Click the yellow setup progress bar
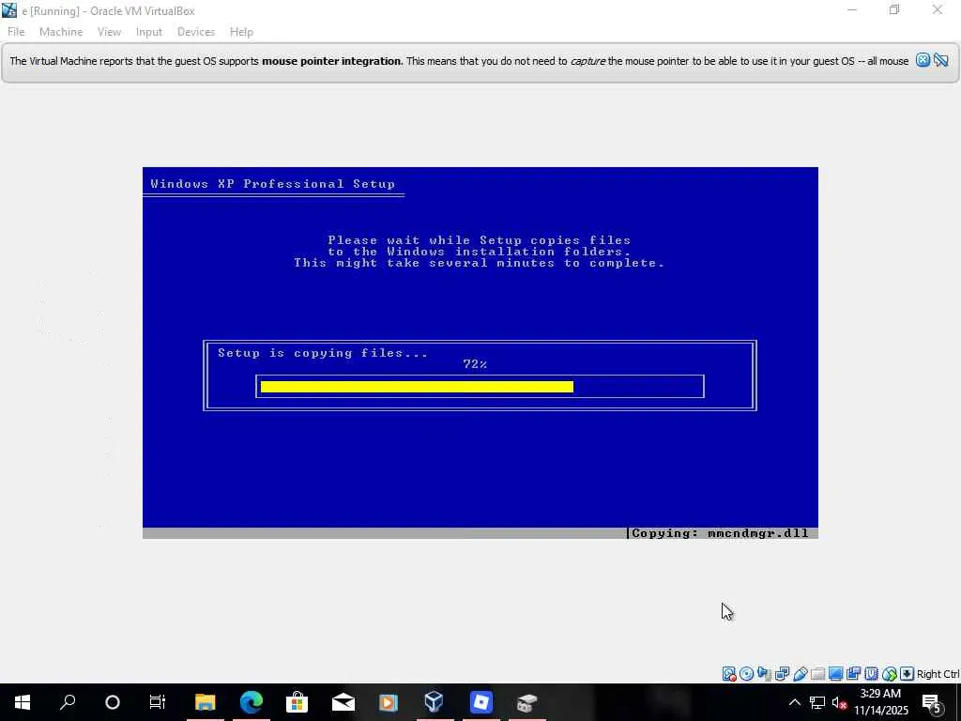This screenshot has width=961, height=721. pos(417,386)
